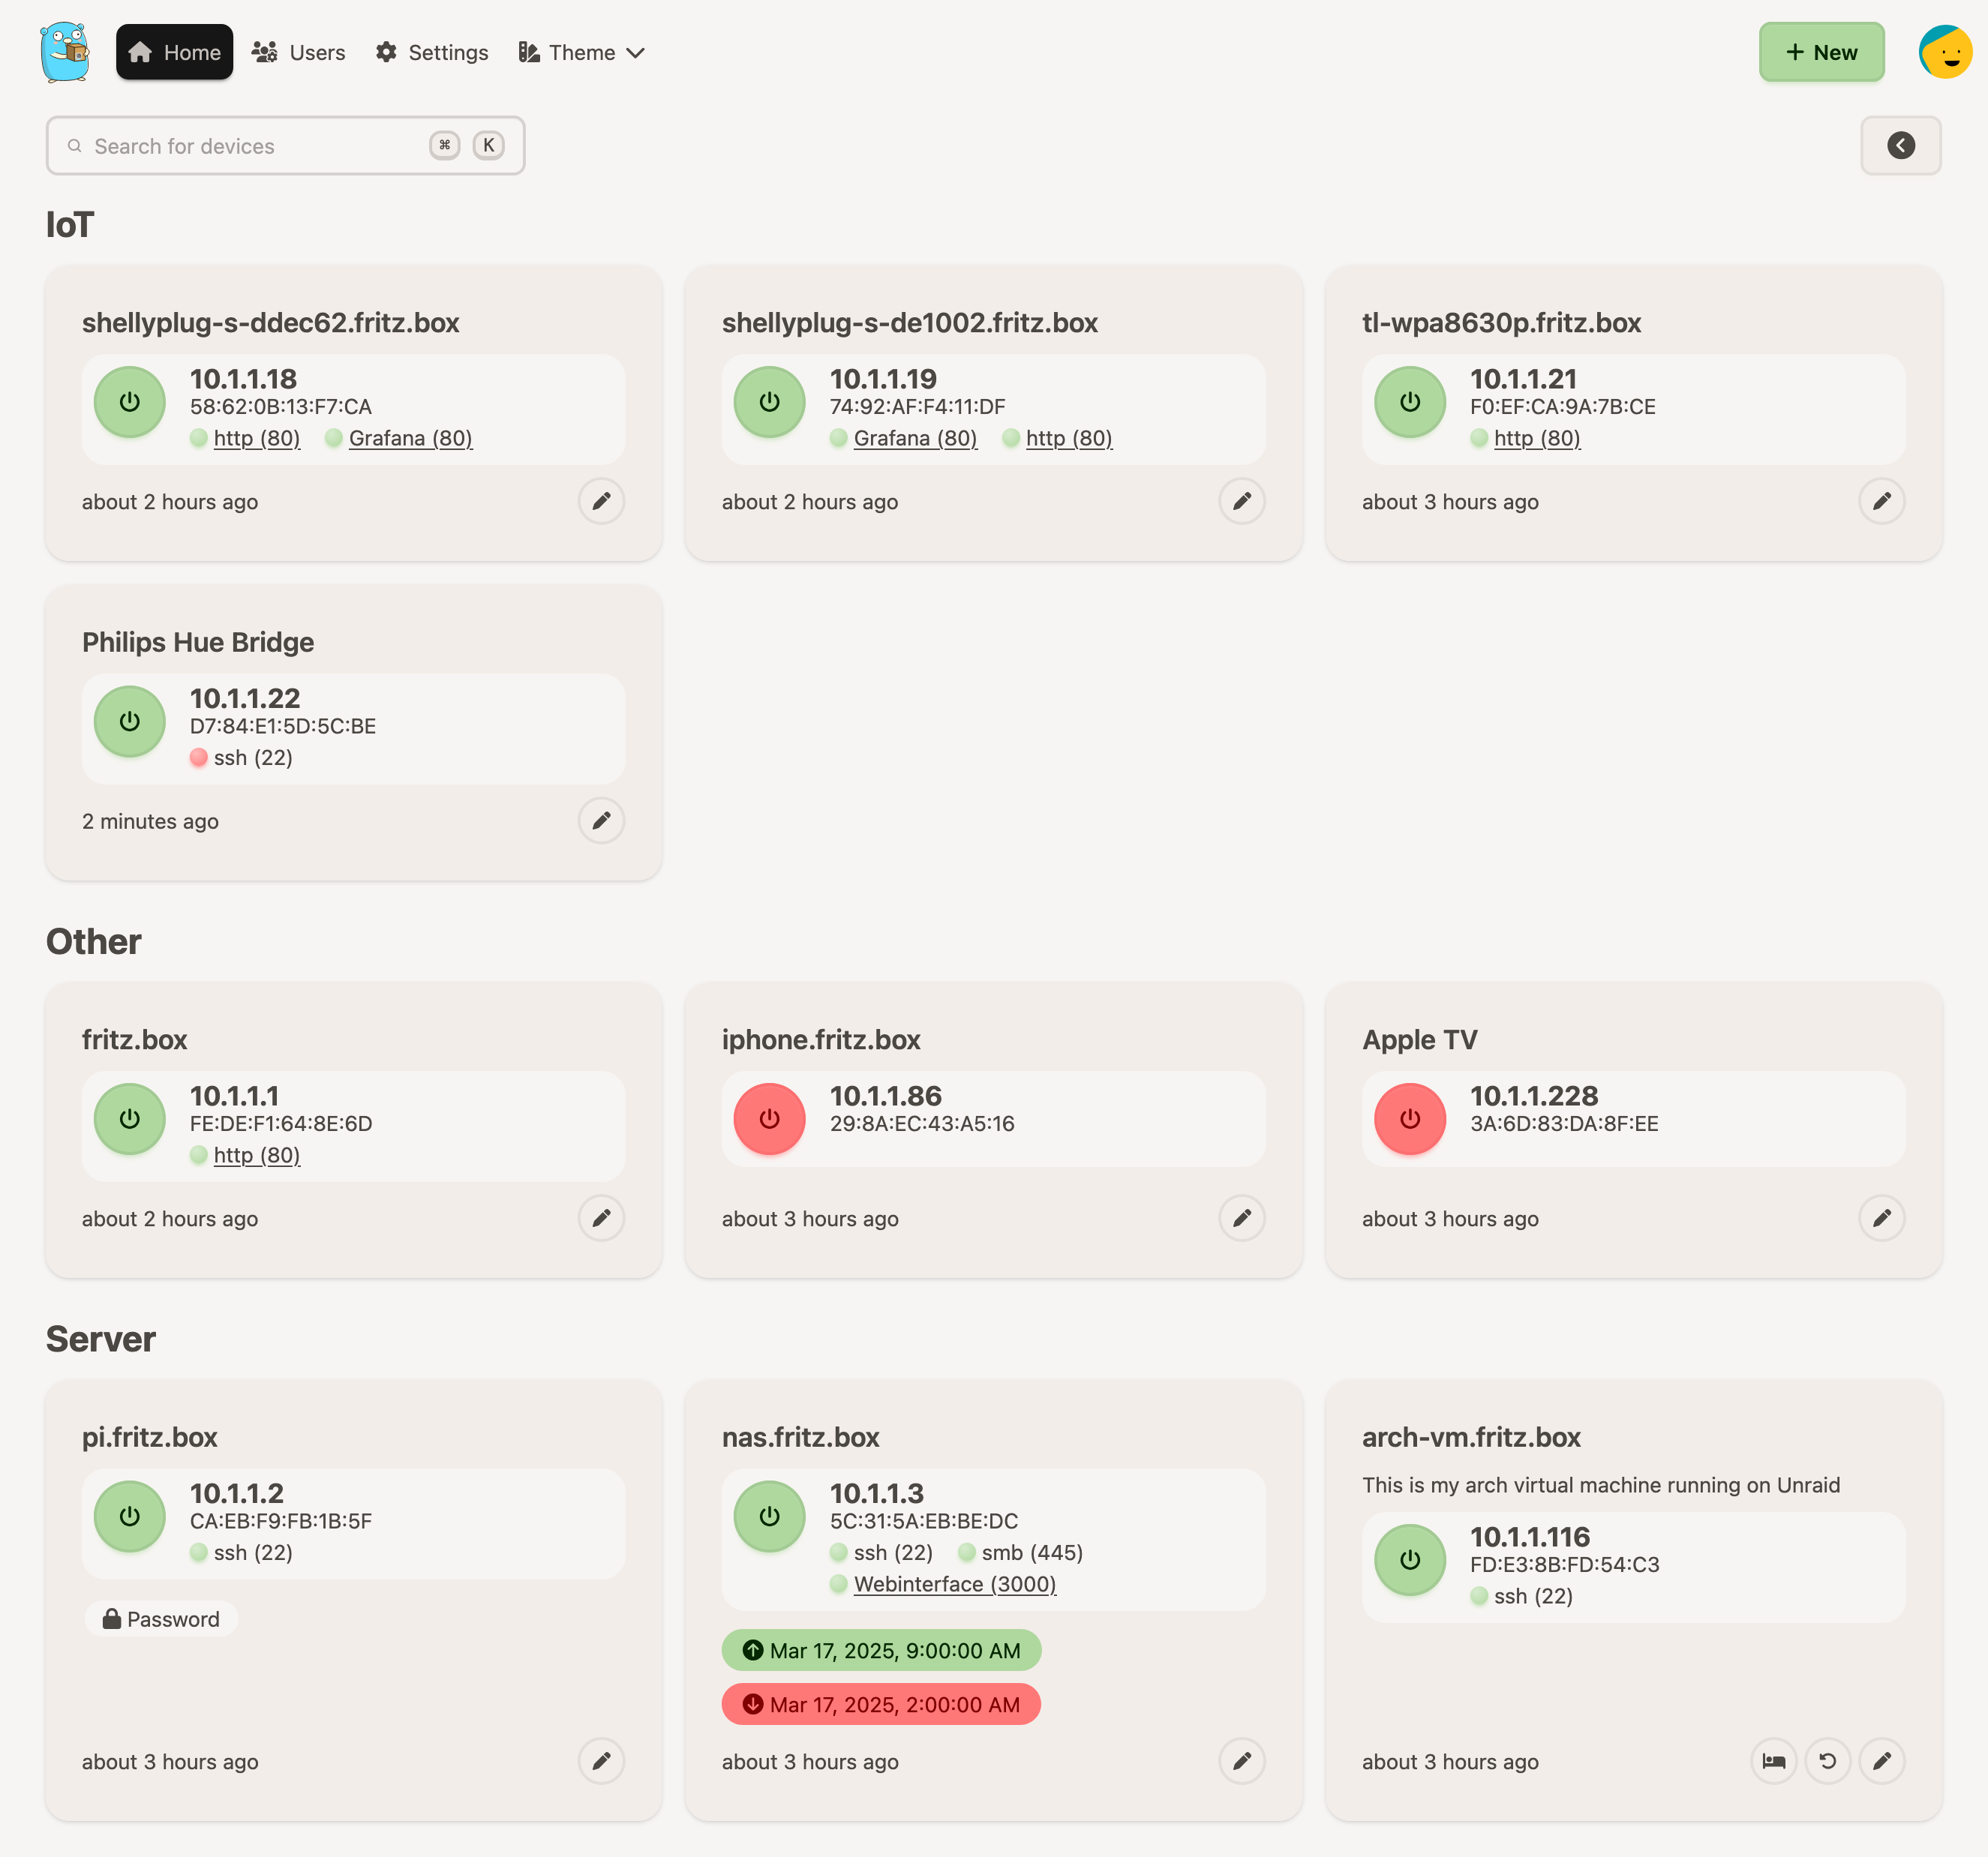The height and width of the screenshot is (1857, 1988).
Task: Click the New device button
Action: pos(1821,52)
